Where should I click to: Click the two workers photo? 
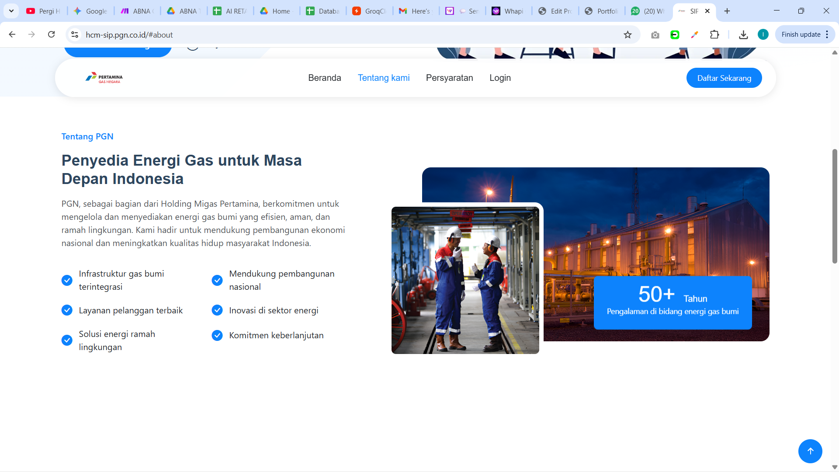[x=465, y=280]
